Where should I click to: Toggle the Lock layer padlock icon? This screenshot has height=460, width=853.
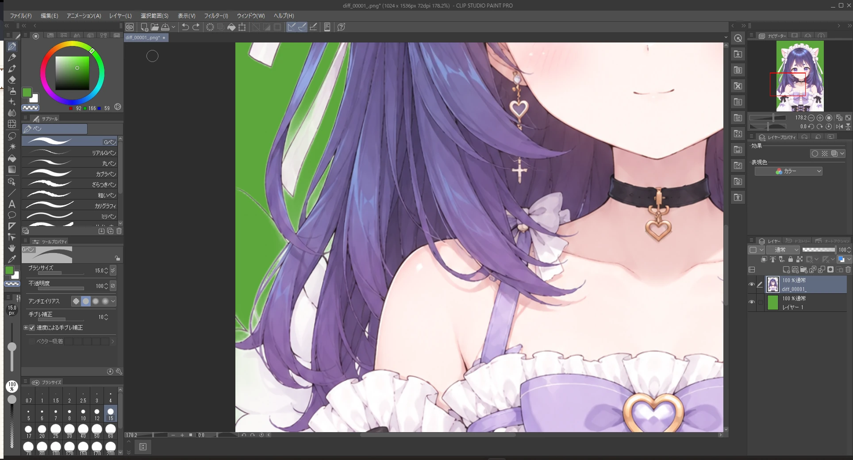tap(790, 259)
